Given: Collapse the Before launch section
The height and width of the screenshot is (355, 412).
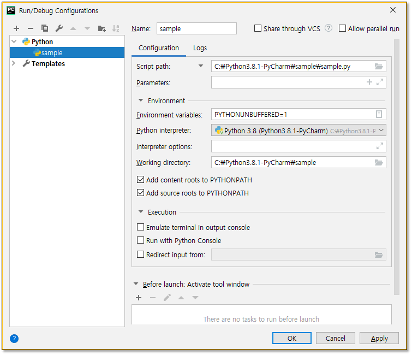Looking at the screenshot, I should click(x=136, y=284).
